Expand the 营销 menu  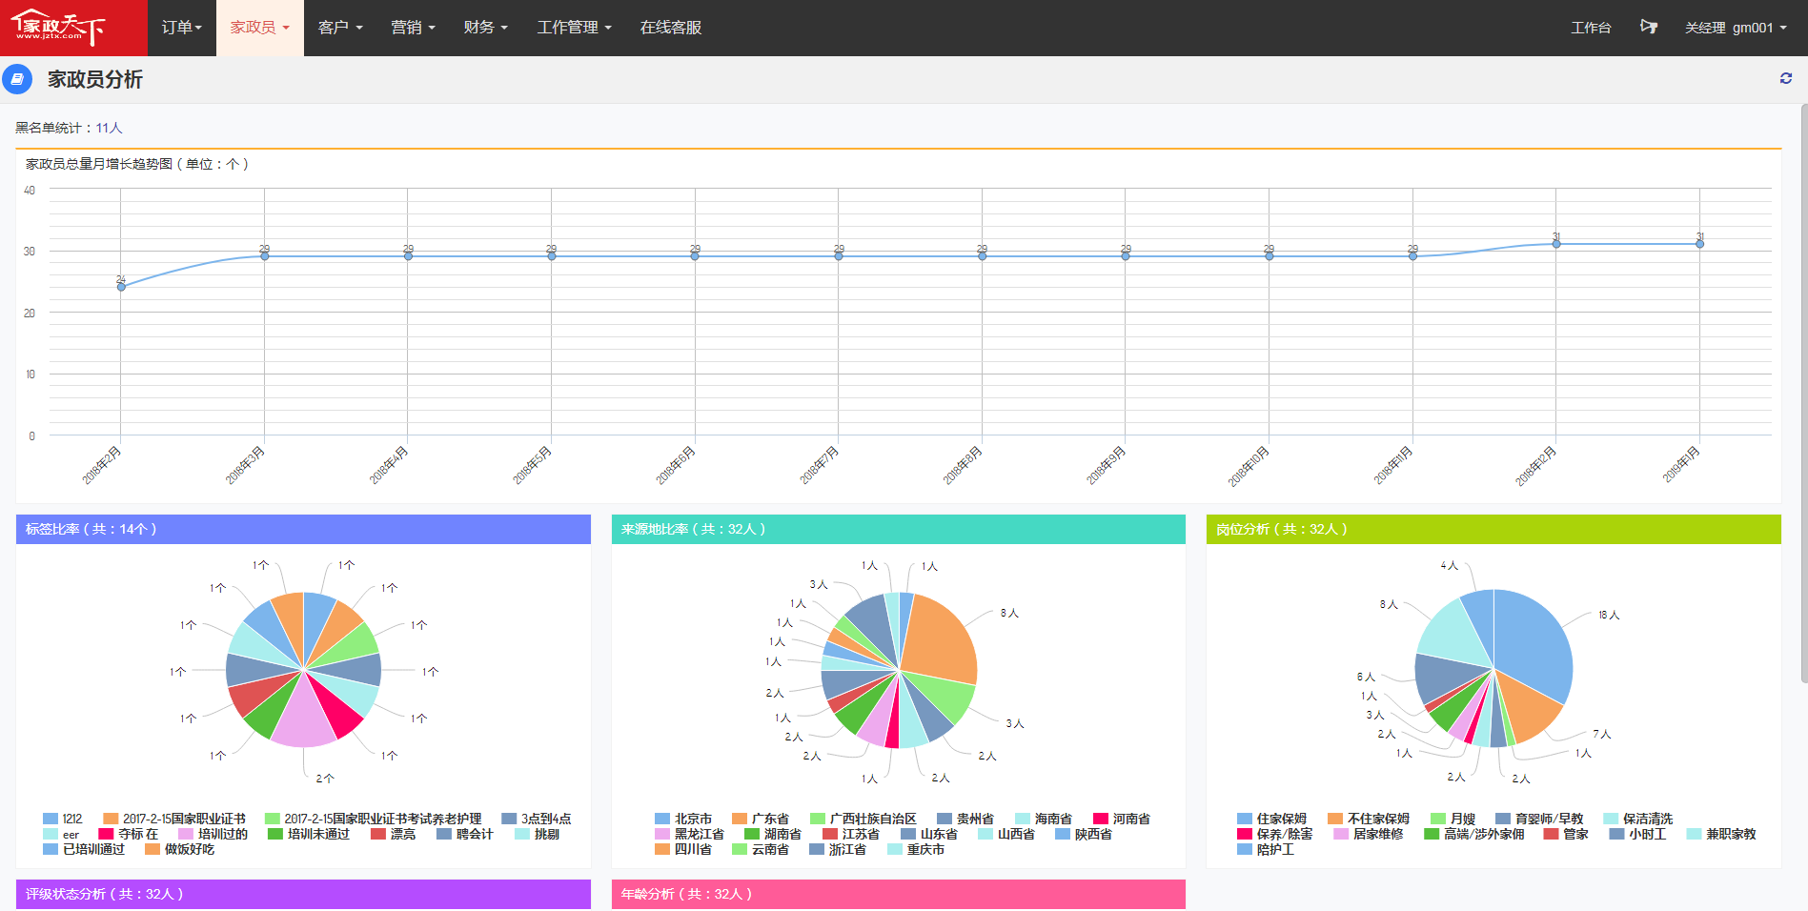(414, 28)
